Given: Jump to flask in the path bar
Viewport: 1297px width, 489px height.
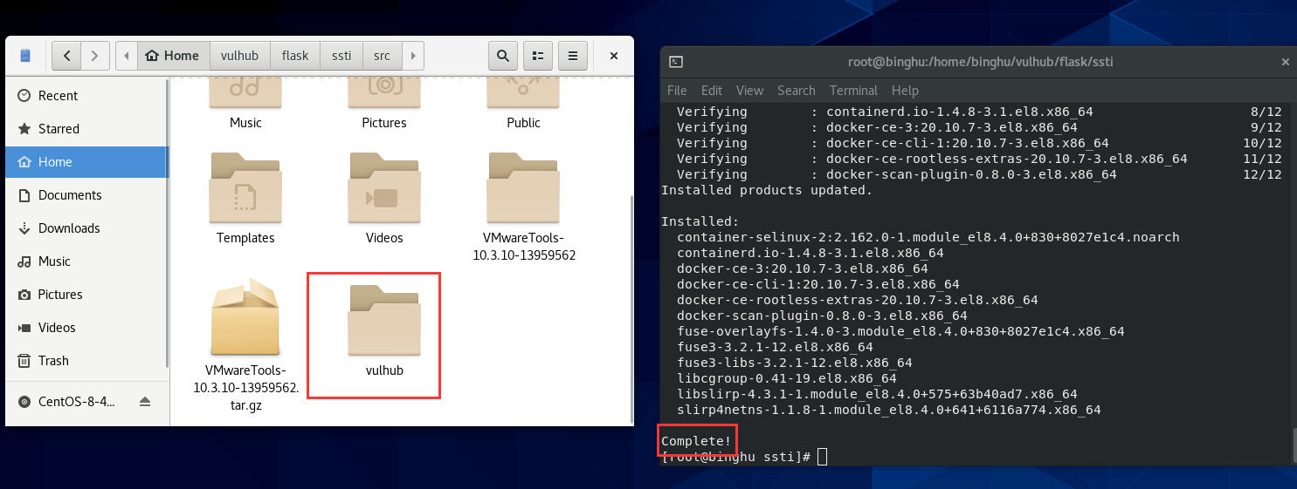Looking at the screenshot, I should click(295, 56).
